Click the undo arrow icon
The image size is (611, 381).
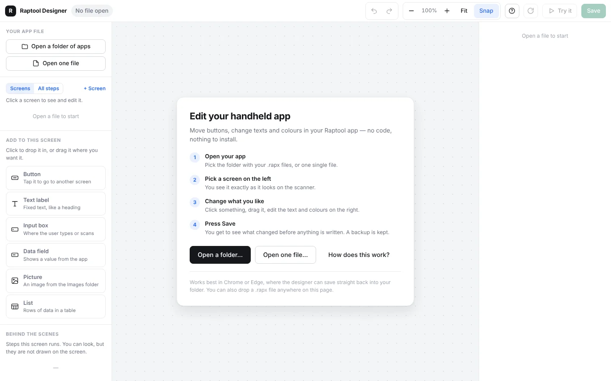click(x=374, y=11)
